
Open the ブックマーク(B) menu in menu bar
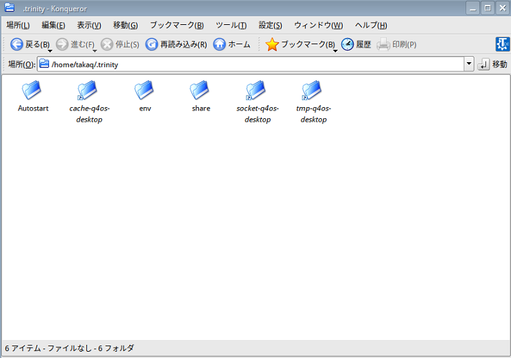[x=177, y=25]
